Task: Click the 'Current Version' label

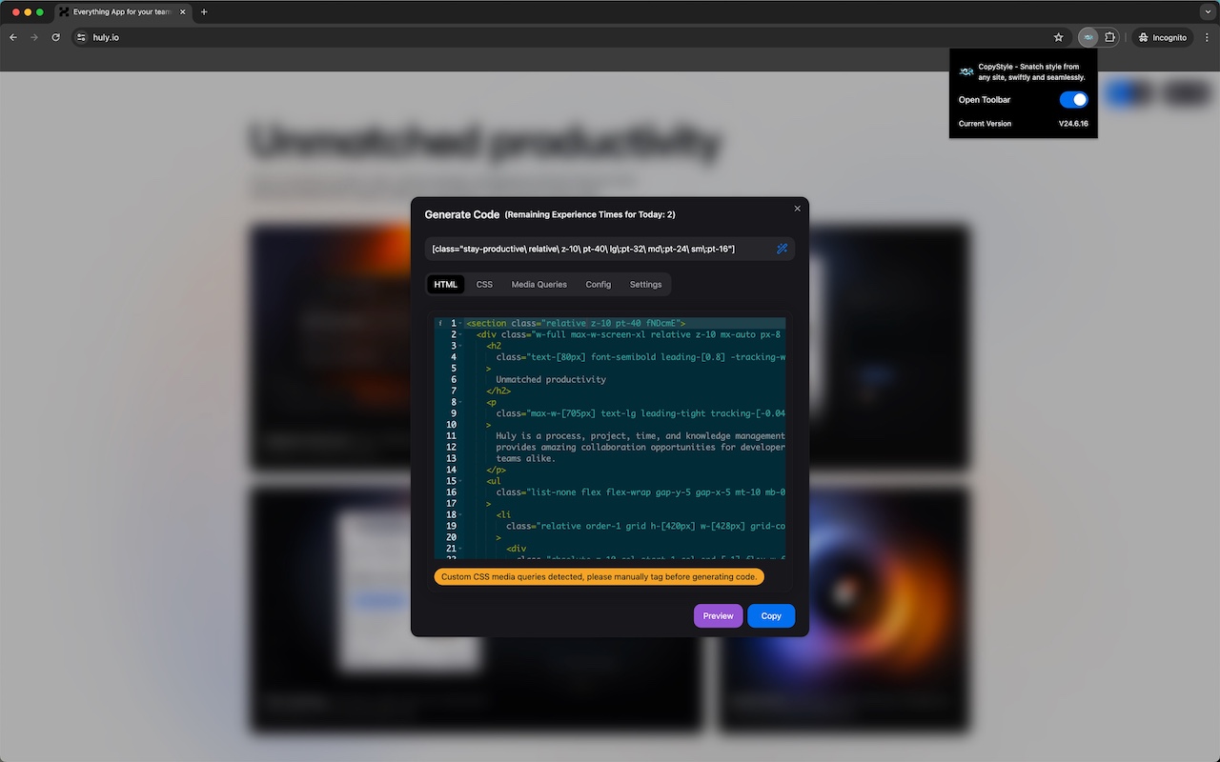Action: pyautogui.click(x=985, y=124)
